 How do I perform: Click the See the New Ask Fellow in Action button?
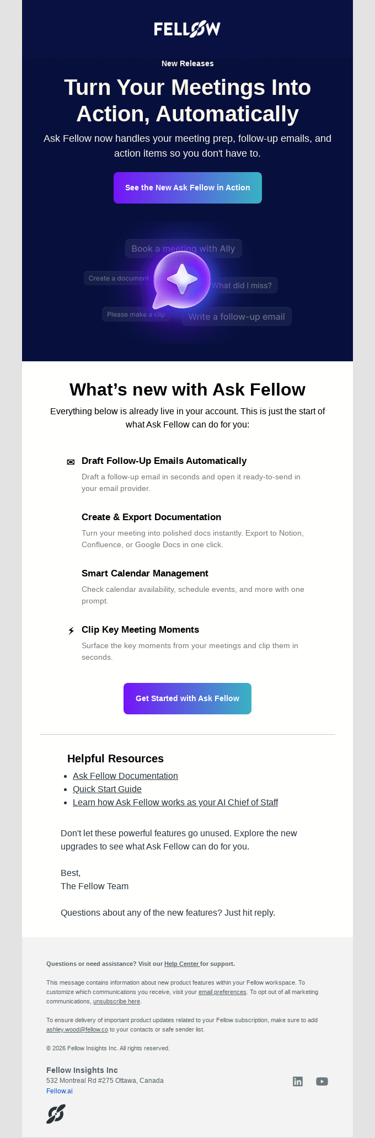click(187, 188)
